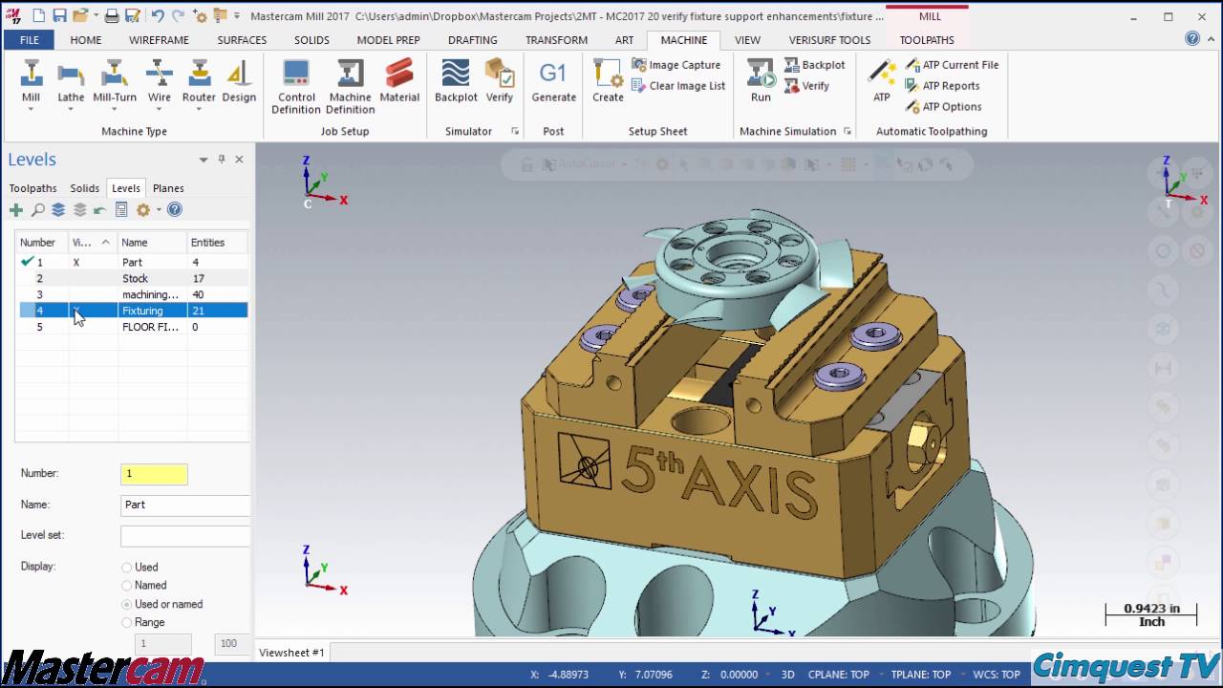Open Levels panel help icon
Screen dimensions: 1223x688
tap(175, 209)
